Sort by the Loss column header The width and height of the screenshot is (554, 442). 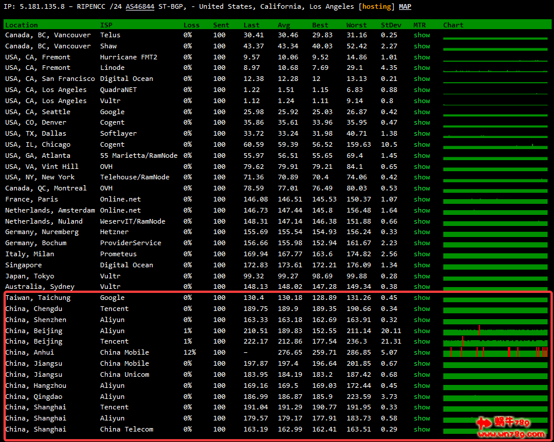pos(191,25)
